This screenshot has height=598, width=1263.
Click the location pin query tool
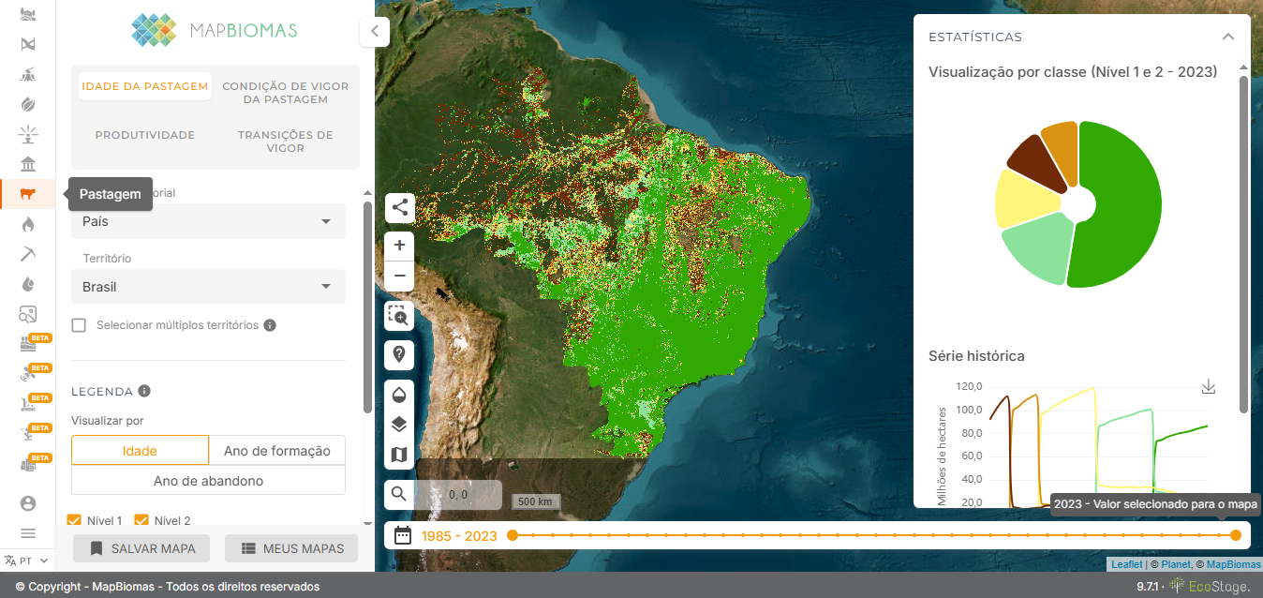[399, 354]
